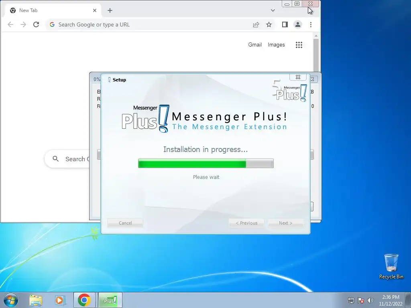Viewport: 411px width, 308px height.
Task: Open Chrome side panel icon
Action: click(x=285, y=24)
